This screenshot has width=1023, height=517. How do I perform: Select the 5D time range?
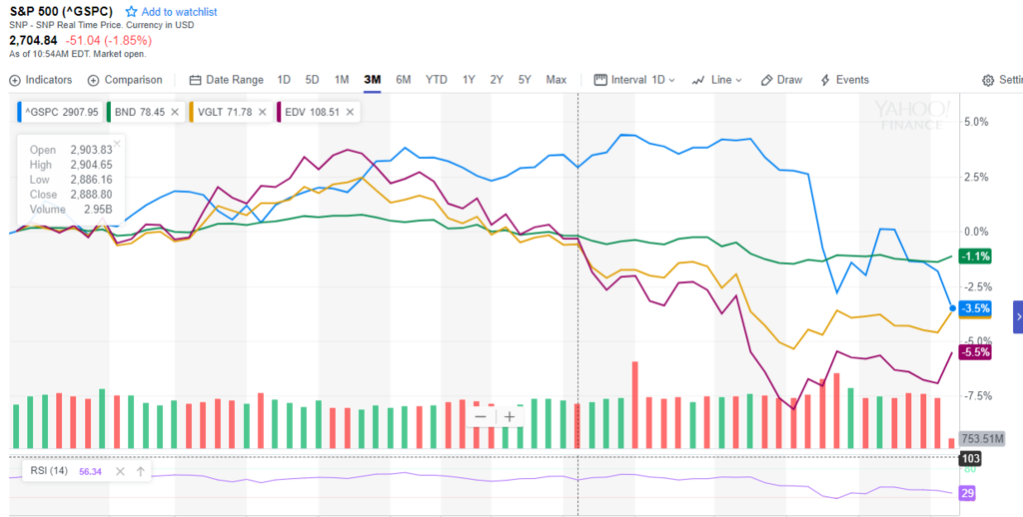tap(312, 80)
